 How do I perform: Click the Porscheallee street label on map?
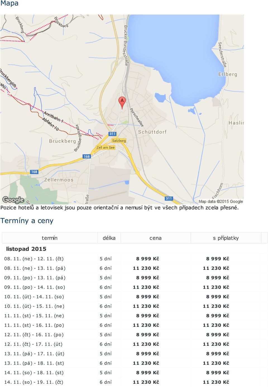pyautogui.click(x=137, y=118)
